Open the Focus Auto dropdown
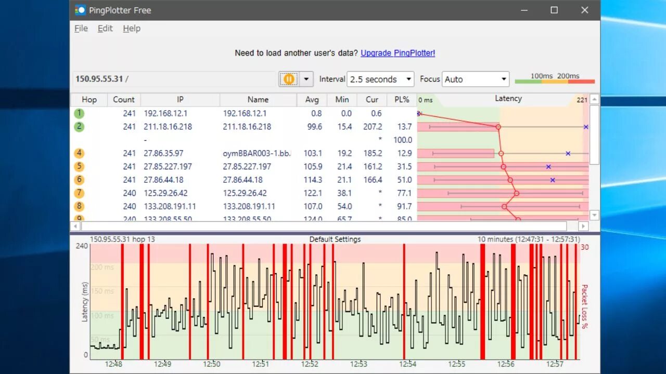666x374 pixels. (x=476, y=79)
